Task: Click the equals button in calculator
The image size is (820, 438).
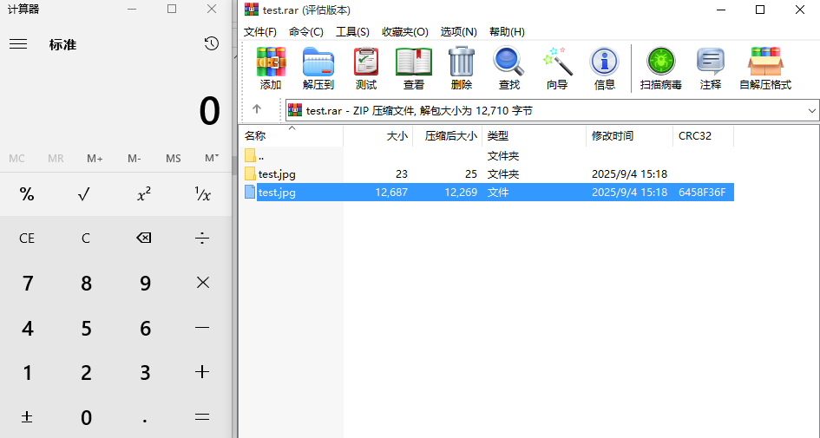Action: pyautogui.click(x=202, y=417)
